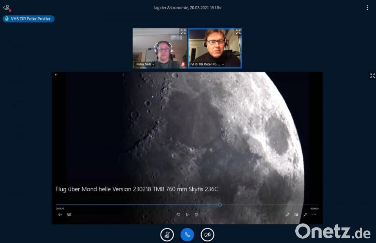Skip back 10 seconds in the video
Screen dimensions: 376x243
[x=178, y=215]
